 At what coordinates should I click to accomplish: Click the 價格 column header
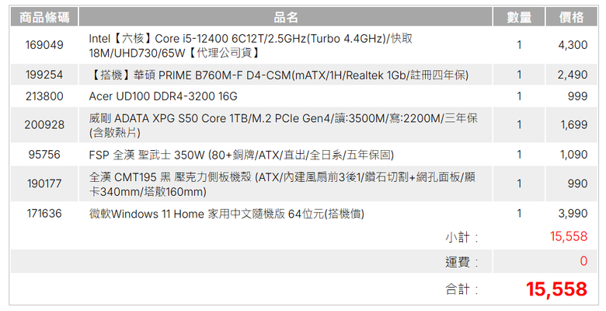click(571, 17)
